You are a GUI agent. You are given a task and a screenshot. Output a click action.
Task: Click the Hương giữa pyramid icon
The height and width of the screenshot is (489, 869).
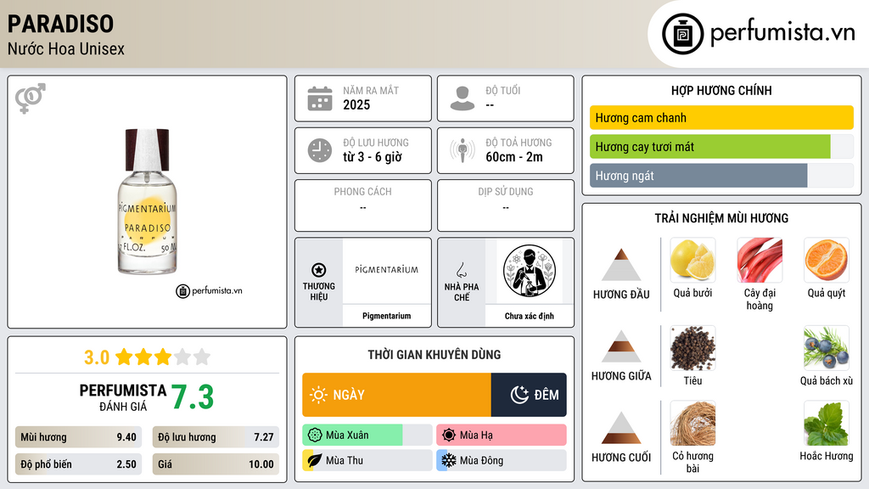click(621, 346)
